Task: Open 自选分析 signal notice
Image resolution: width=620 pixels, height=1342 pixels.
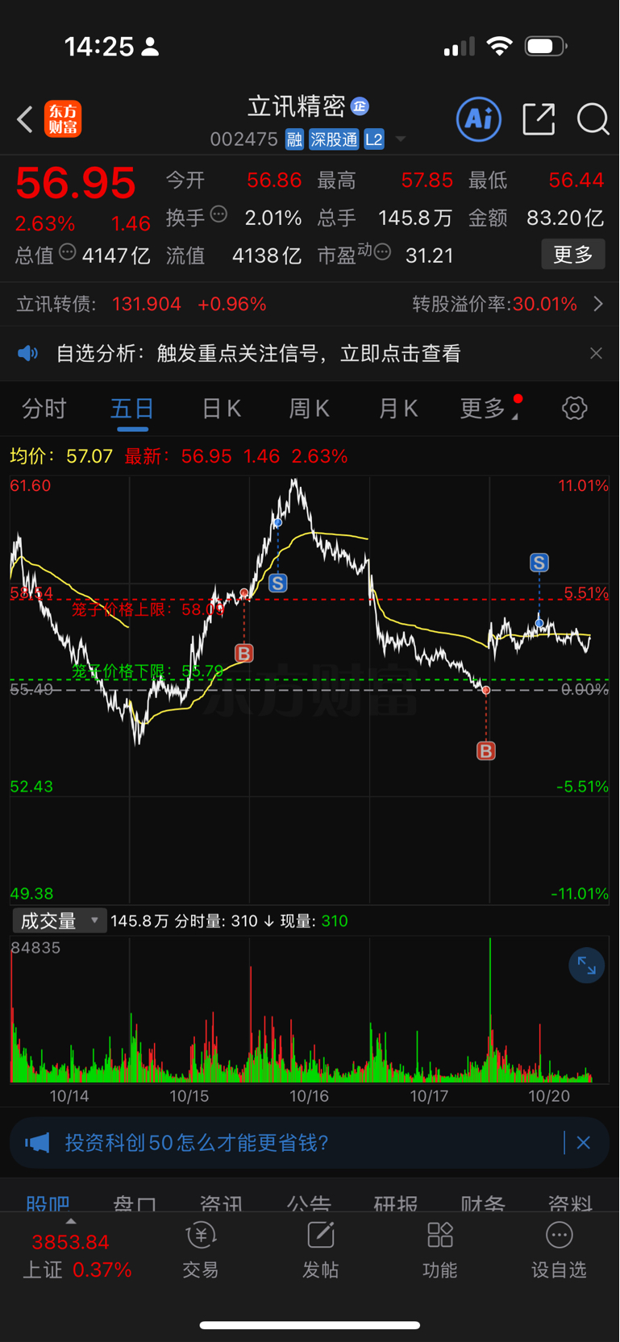Action: pos(258,353)
